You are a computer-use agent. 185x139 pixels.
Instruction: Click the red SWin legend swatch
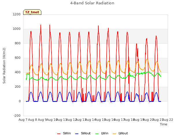click(x=59, y=134)
